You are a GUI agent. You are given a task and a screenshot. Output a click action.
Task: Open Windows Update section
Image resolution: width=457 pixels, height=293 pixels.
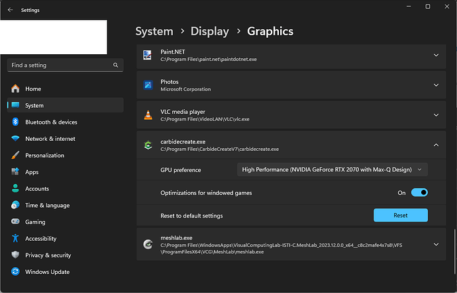(x=66, y=271)
